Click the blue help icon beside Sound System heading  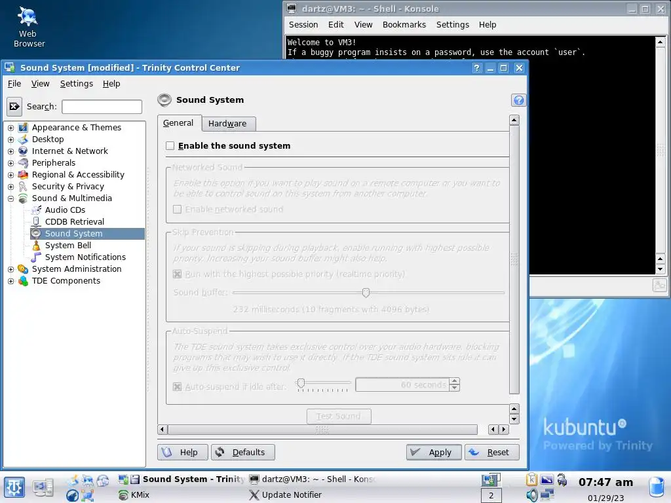519,100
